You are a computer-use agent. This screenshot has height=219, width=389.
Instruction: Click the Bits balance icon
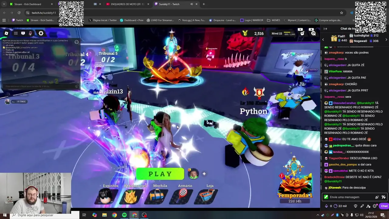point(326,206)
